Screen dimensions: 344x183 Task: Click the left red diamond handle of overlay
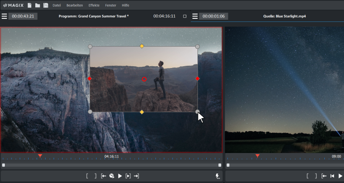tap(89, 79)
